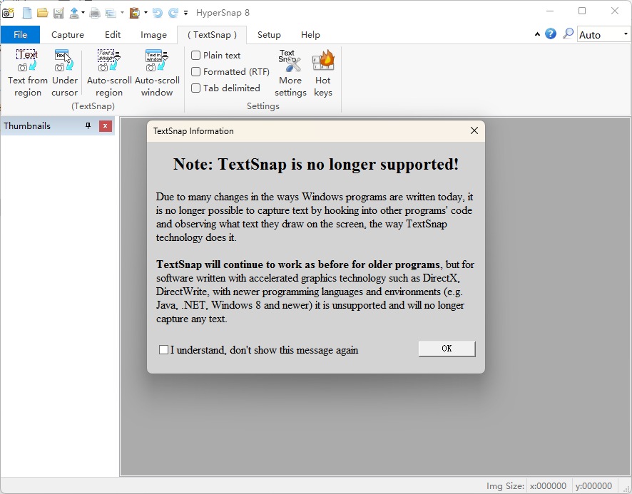This screenshot has width=632, height=494.
Task: Expand the dropdown next to the windows icon
Action: 122,13
